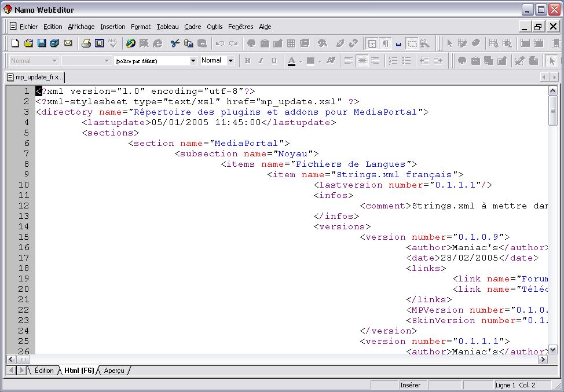This screenshot has height=392, width=564.
Task: Click vertical scrollbar up arrow
Action: (553, 91)
